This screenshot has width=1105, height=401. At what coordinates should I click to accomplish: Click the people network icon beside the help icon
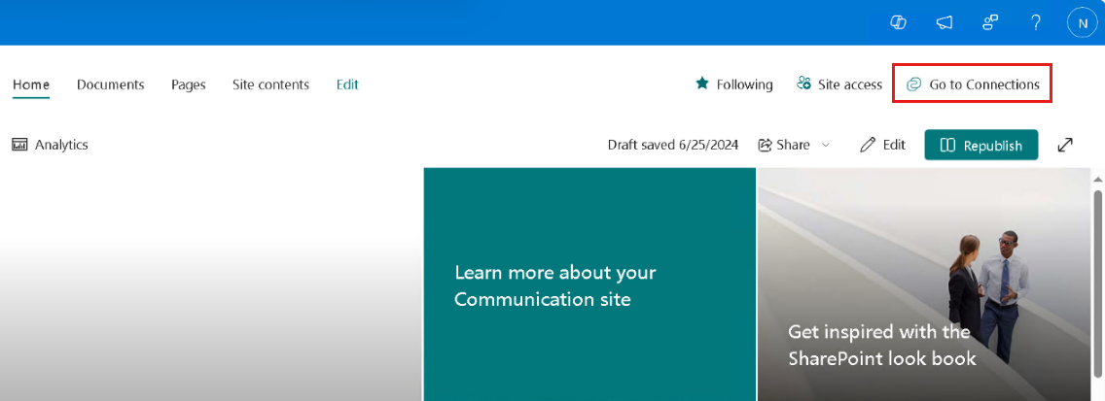(x=990, y=22)
